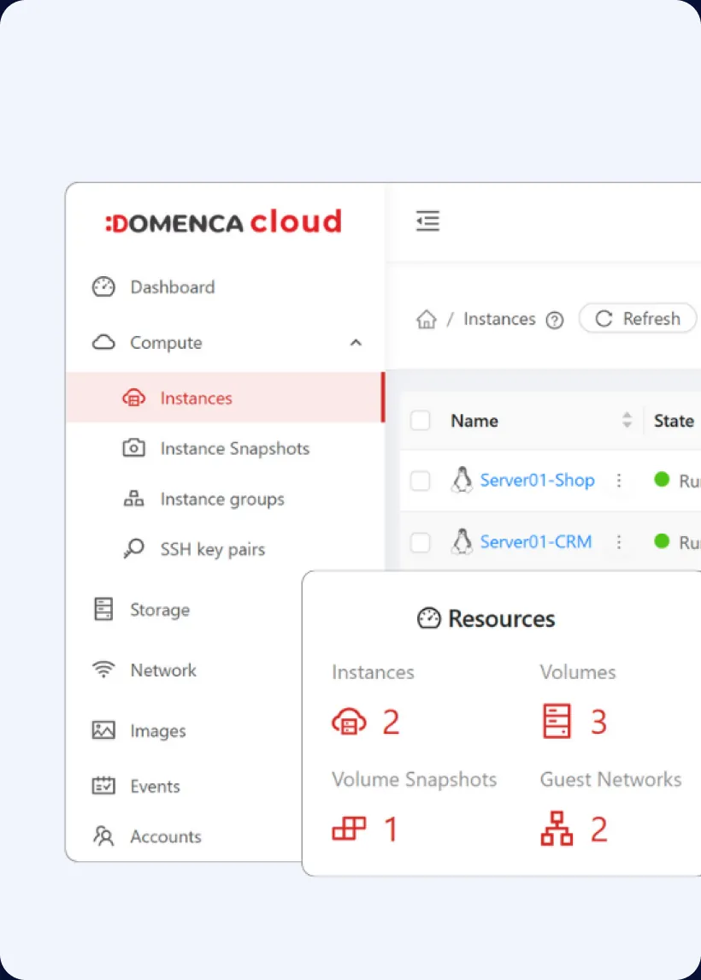Open the Images menu item
The height and width of the screenshot is (980, 701).
pyautogui.click(x=158, y=730)
